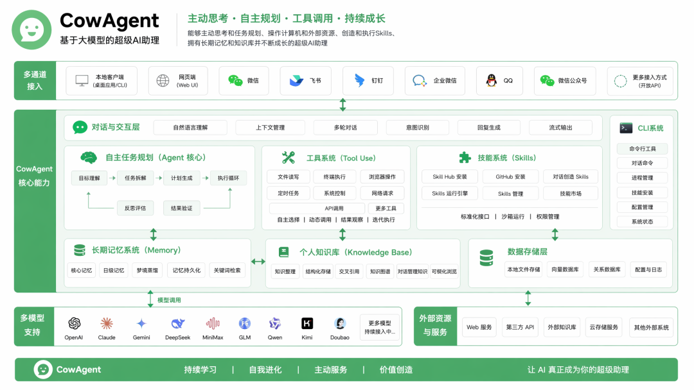Click the DingTalk 钉钉 icon

pyautogui.click(x=359, y=80)
